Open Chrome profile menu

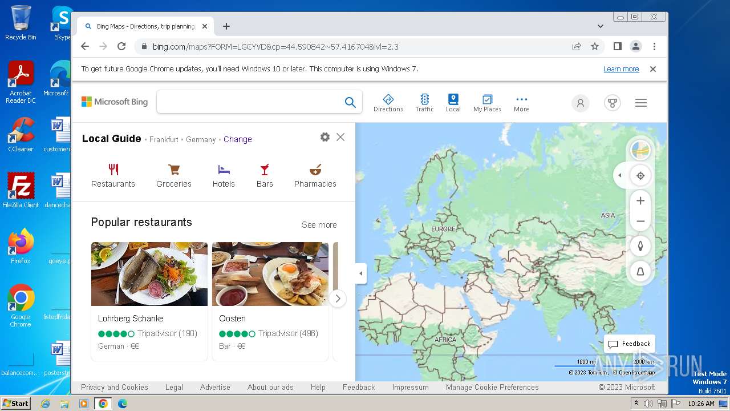point(636,47)
